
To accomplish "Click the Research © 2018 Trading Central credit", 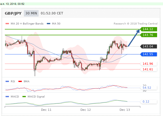I will [x=136, y=23].
